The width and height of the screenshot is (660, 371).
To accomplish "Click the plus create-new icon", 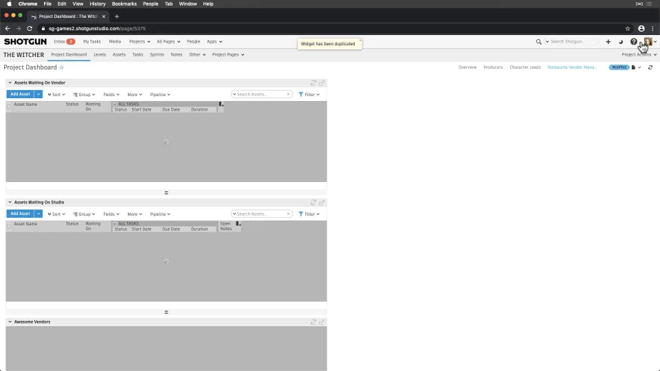I will 608,42.
